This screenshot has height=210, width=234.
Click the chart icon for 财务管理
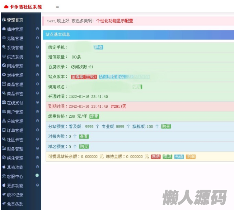(4, 148)
